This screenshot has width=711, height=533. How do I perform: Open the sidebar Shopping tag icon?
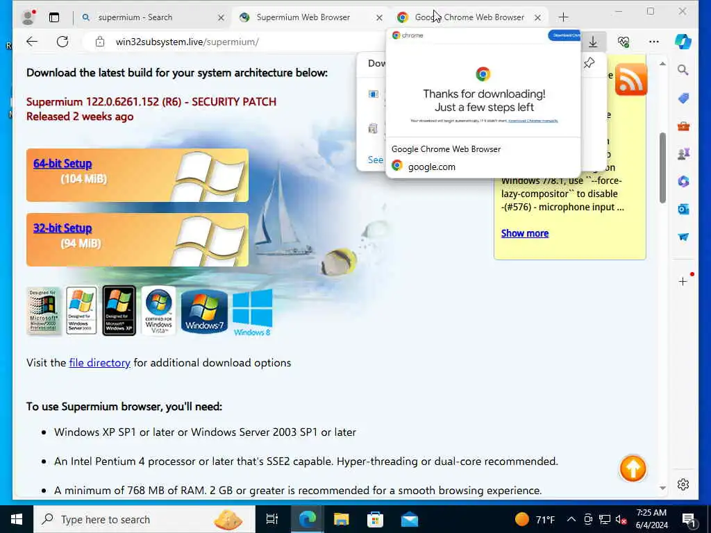click(683, 98)
